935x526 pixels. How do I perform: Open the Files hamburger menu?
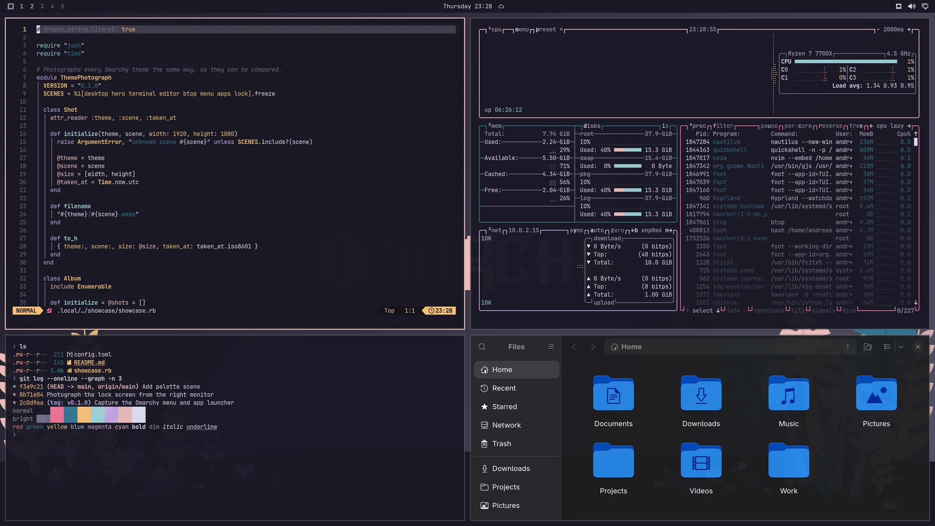click(551, 347)
